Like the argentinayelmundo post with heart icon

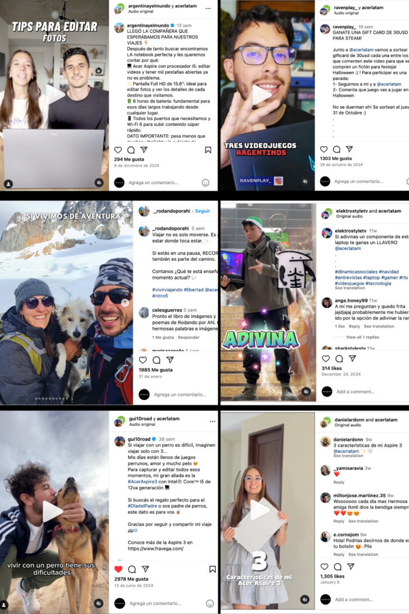[118, 150]
